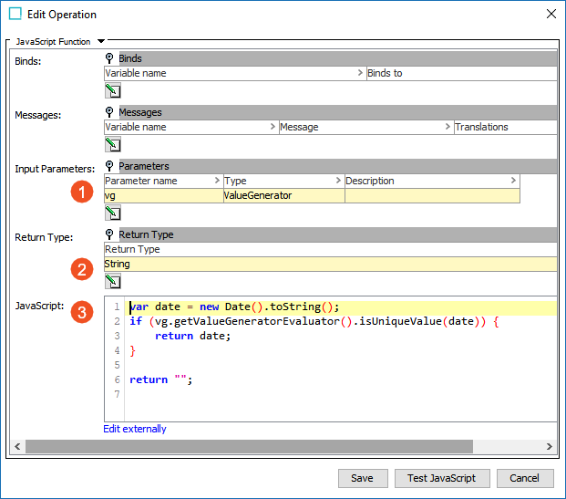Viewport: 566px width, 499px height.
Task: Click the arrow on the Message column header
Action: 448,127
